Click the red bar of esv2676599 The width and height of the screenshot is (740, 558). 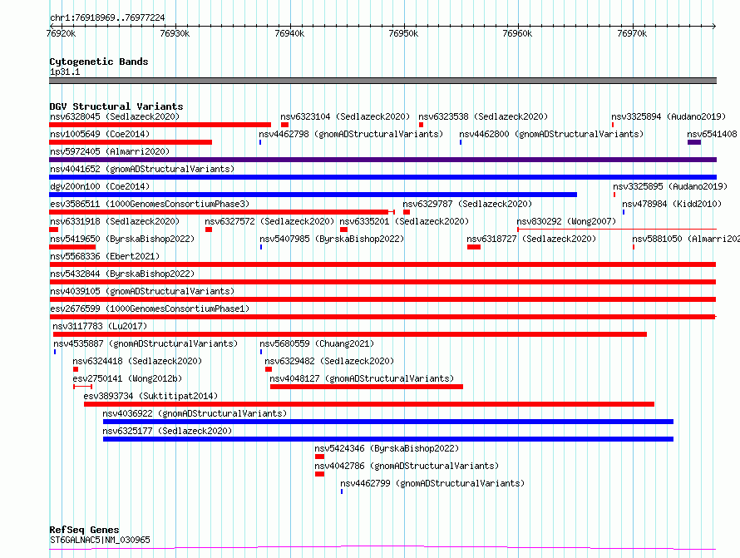tap(382, 317)
